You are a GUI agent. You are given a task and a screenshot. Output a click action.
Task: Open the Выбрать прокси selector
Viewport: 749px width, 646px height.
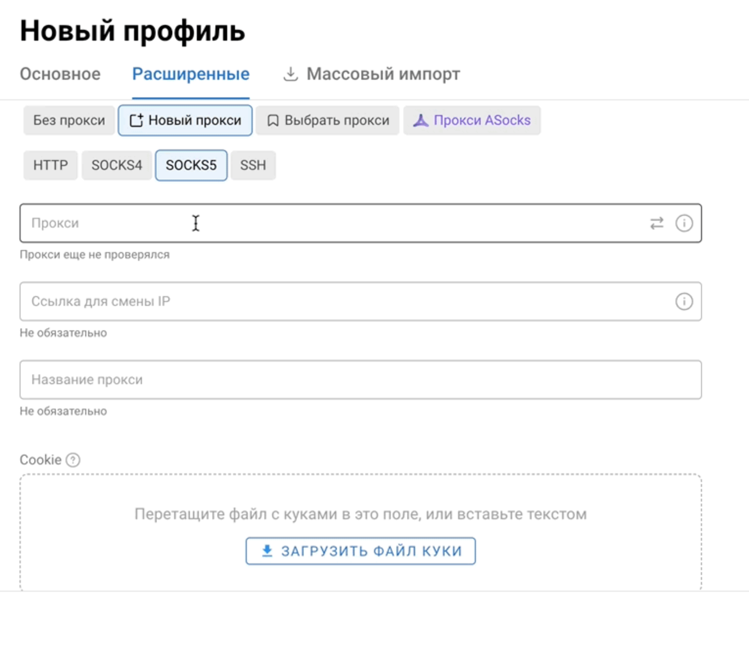click(327, 120)
